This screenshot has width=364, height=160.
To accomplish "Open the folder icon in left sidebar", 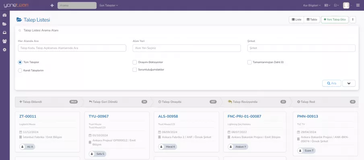I will click(x=4, y=24).
